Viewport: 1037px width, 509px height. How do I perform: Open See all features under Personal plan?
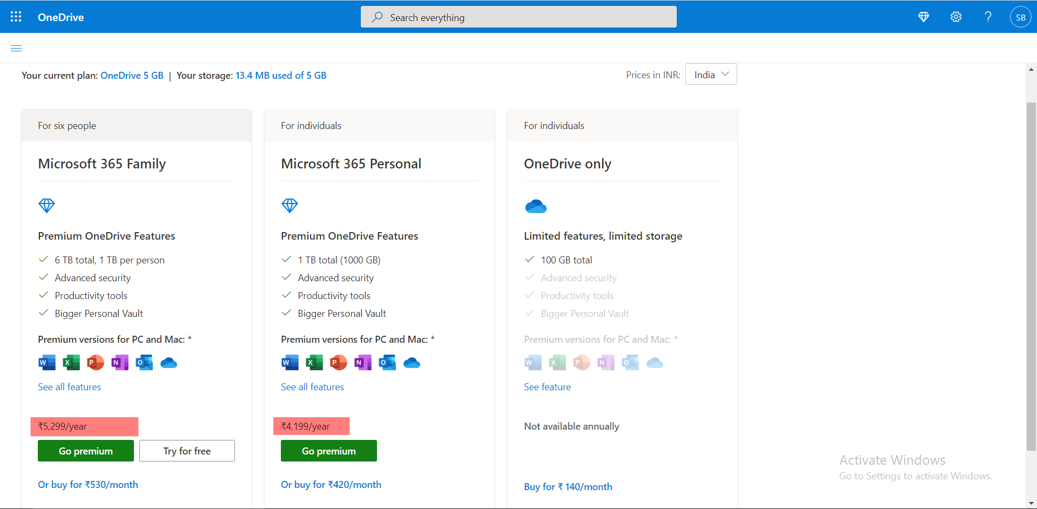click(x=312, y=387)
